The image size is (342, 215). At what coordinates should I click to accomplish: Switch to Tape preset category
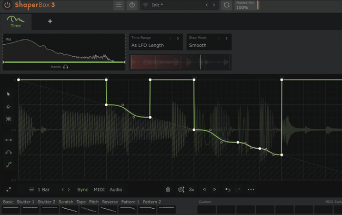click(81, 202)
